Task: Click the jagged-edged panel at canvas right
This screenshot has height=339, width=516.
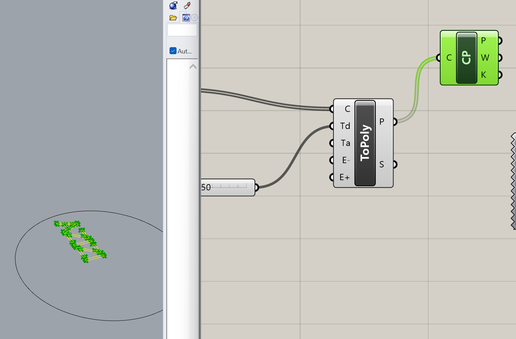Action: tap(514, 181)
